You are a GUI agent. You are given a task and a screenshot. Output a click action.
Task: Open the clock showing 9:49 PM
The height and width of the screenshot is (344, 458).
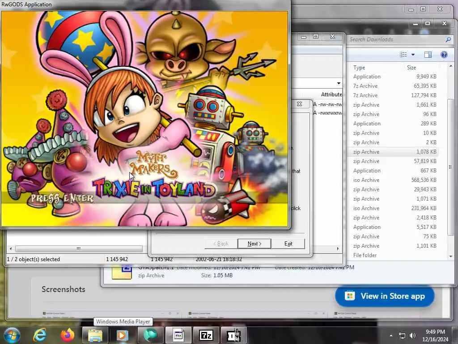[x=435, y=335]
